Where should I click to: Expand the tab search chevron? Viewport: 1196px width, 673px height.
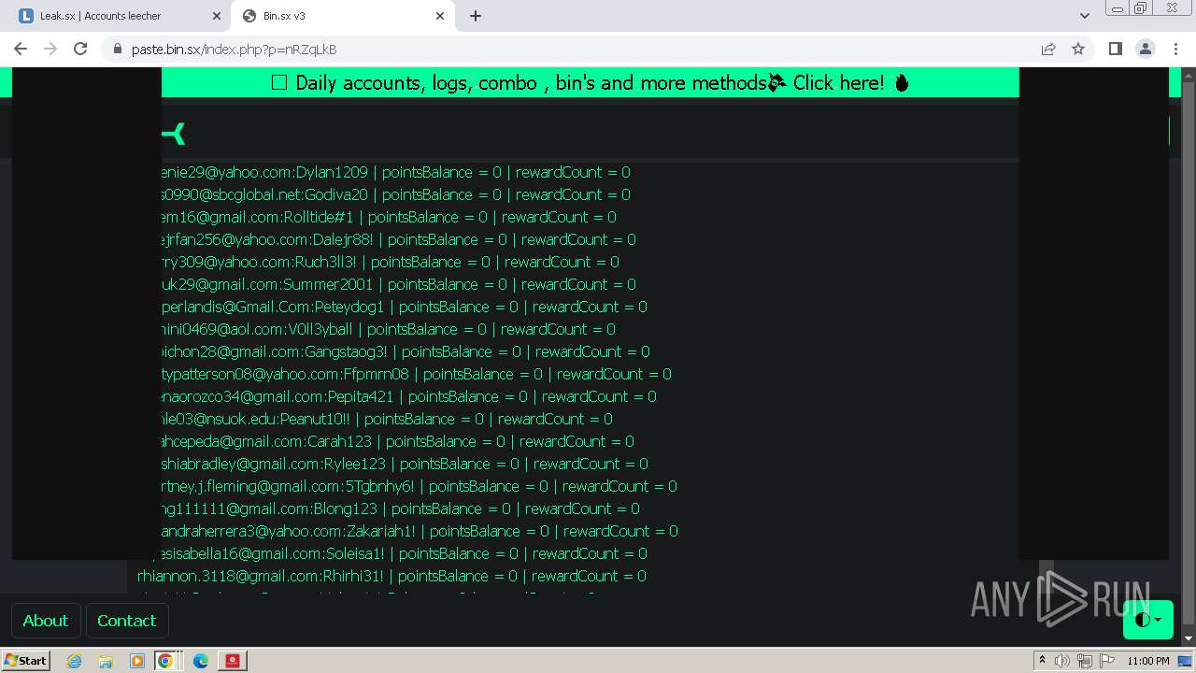click(x=1084, y=16)
